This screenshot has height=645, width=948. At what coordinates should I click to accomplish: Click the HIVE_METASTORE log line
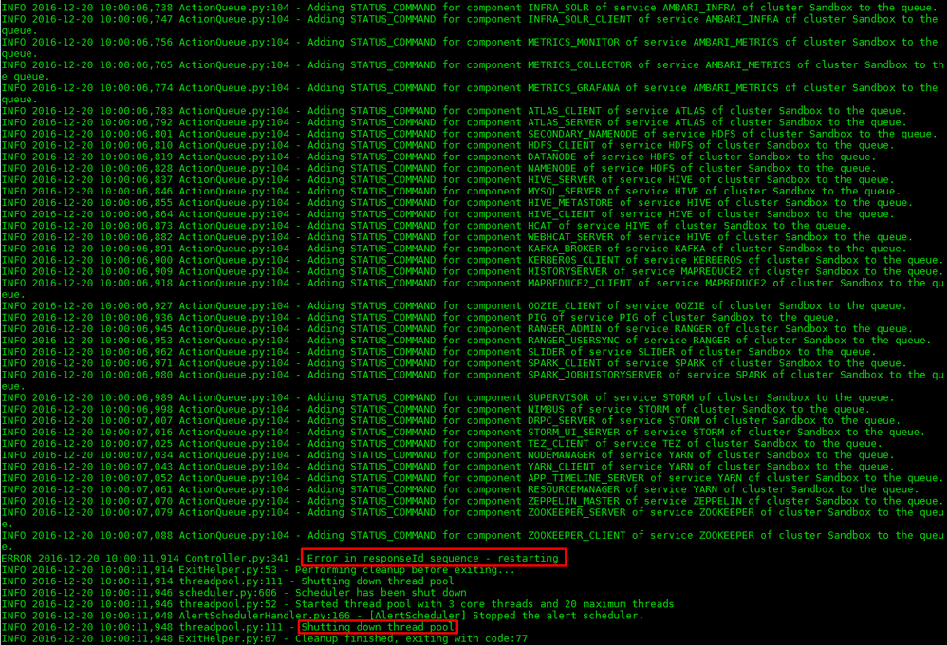(x=285, y=202)
